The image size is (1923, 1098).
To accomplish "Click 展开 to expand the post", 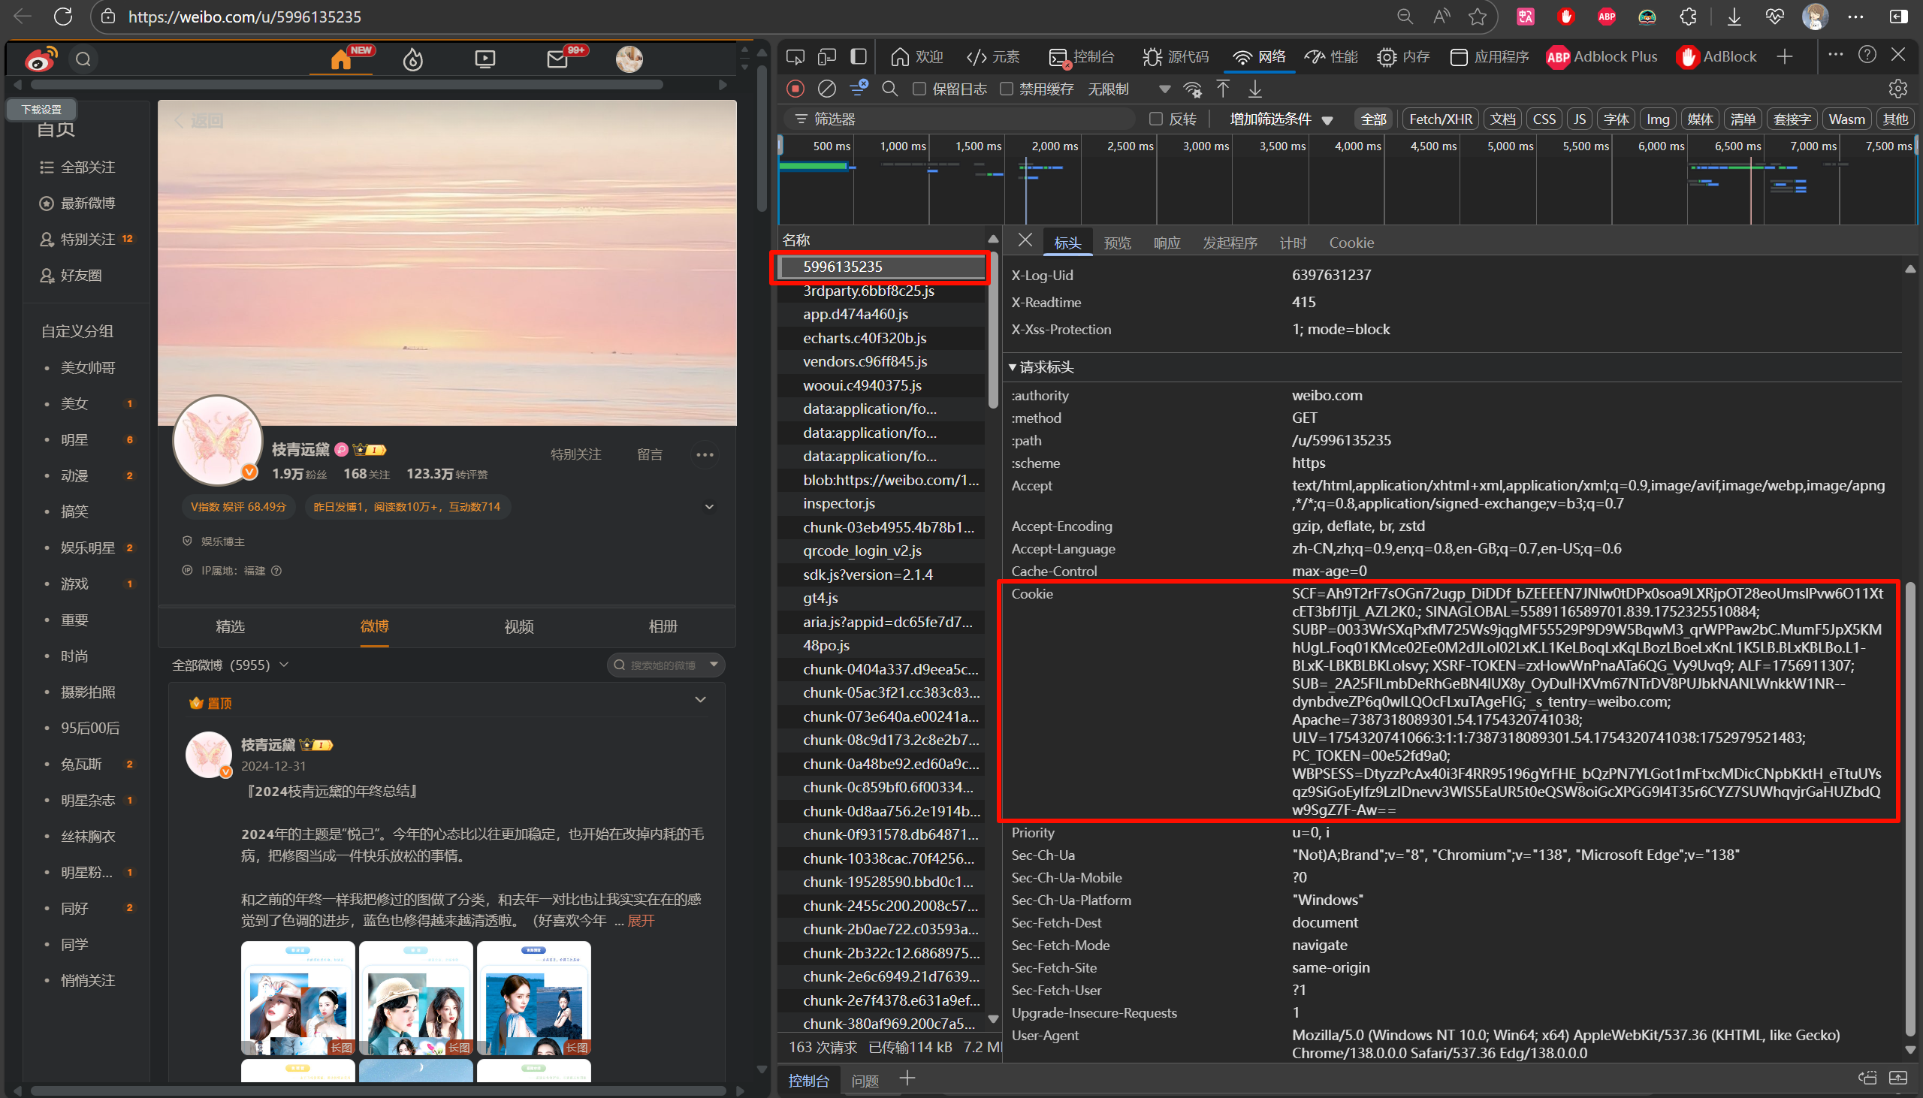I will pyautogui.click(x=641, y=921).
